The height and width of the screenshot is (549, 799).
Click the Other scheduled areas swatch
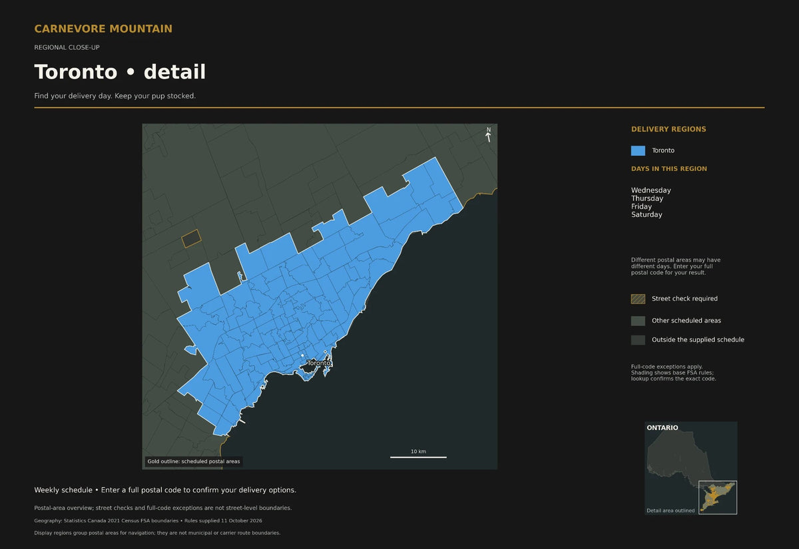638,321
